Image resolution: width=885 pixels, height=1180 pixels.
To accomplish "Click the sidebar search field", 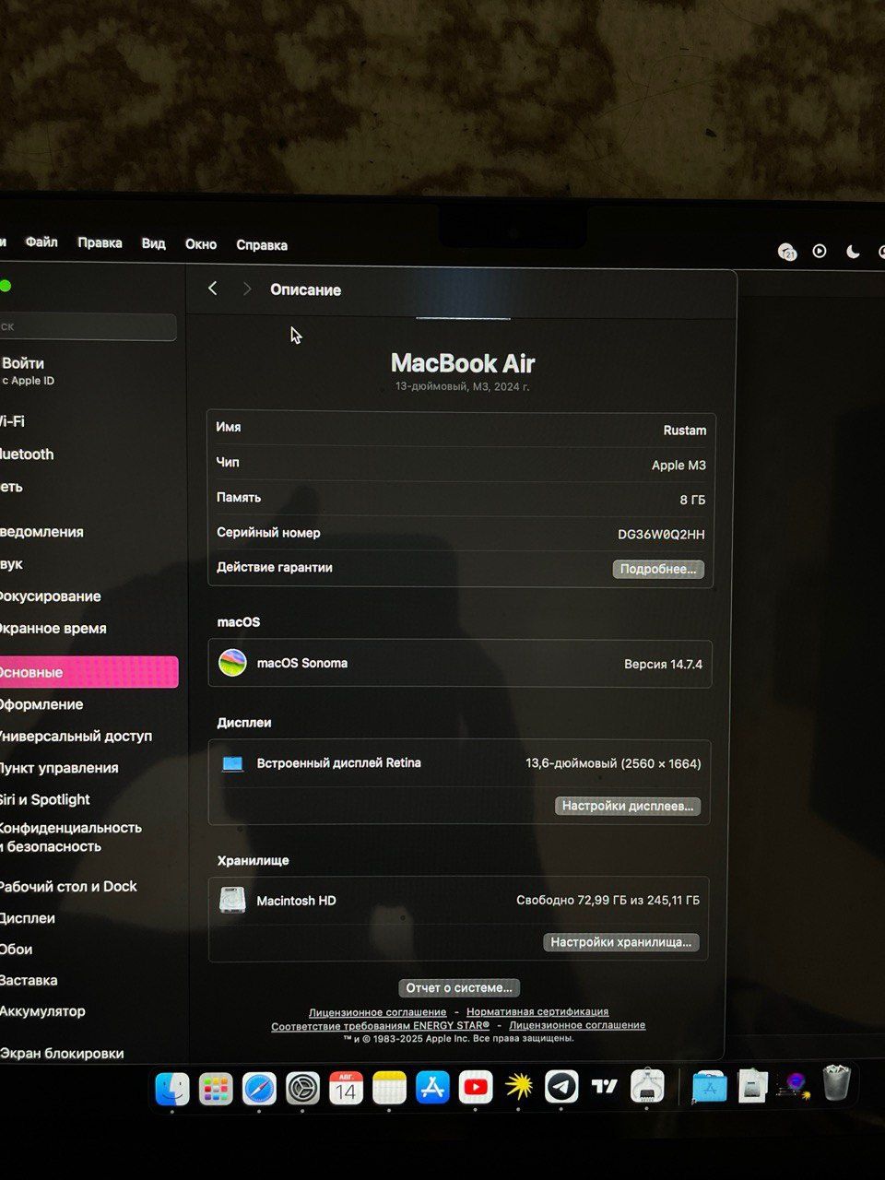I will (x=88, y=326).
